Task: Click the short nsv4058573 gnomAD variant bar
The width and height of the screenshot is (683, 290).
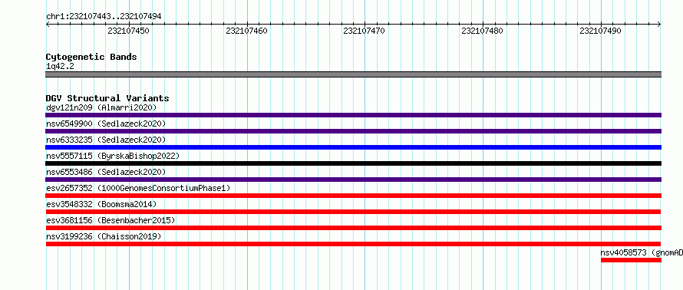Action: click(x=631, y=260)
